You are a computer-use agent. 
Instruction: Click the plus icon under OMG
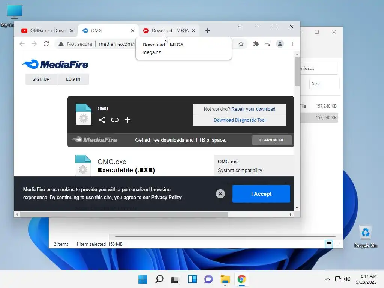pyautogui.click(x=127, y=120)
